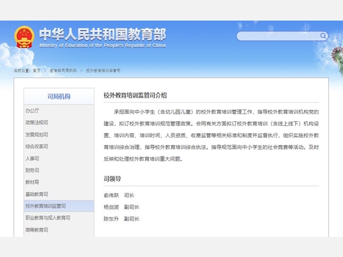Click the 当前位置 breadcrumb label
The width and height of the screenshot is (343, 257).
coord(22,71)
